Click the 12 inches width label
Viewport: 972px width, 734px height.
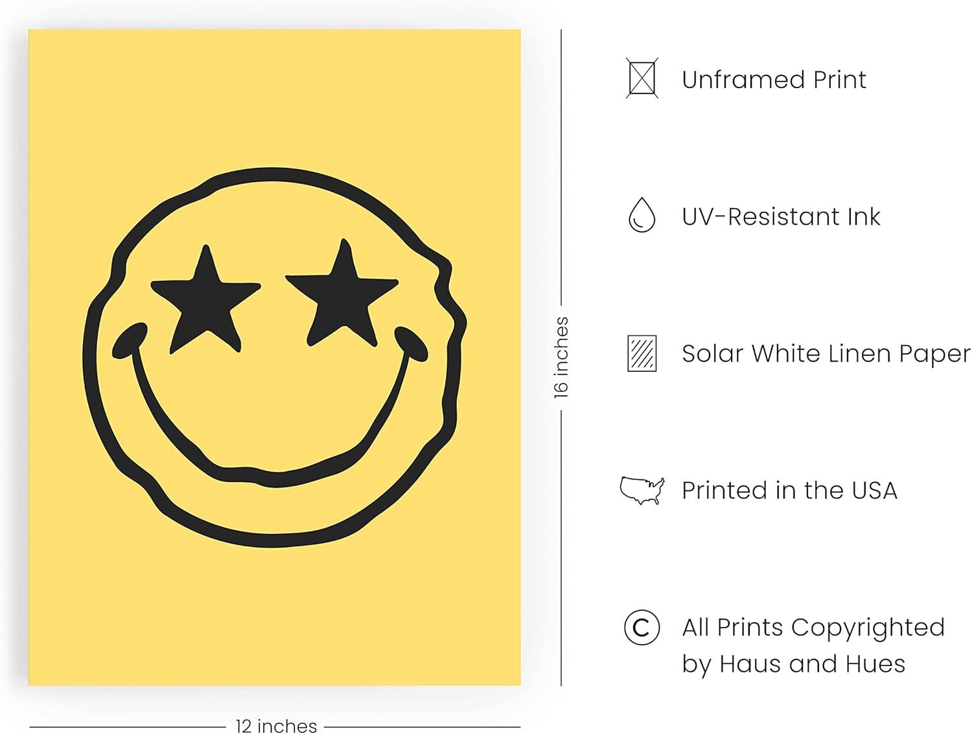[276, 726]
